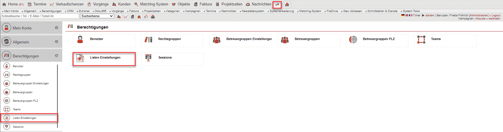503x132 pixels.
Task: Open the system settings gears icon
Action: tap(277, 5)
